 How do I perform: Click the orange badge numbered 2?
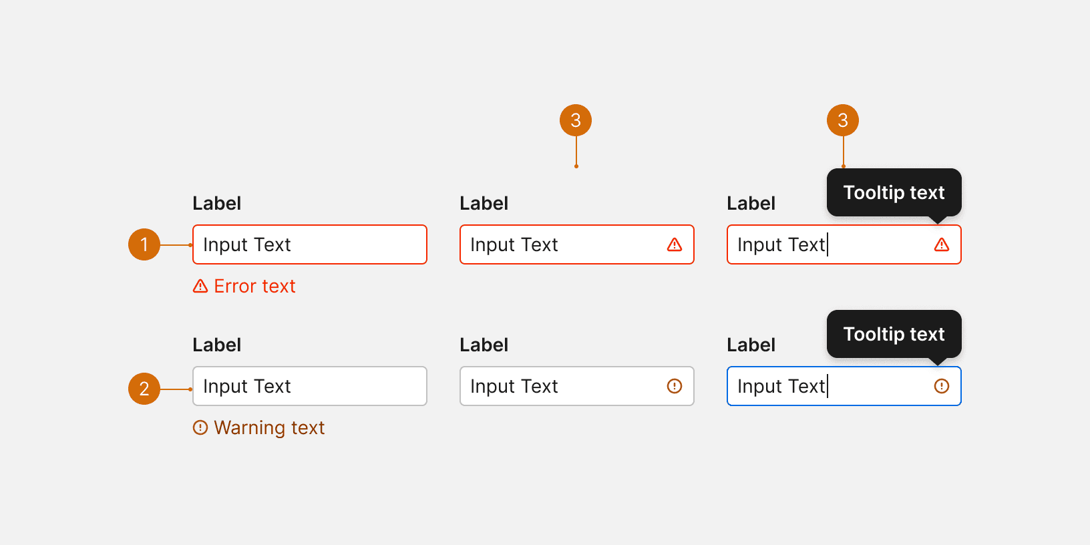[x=144, y=389]
